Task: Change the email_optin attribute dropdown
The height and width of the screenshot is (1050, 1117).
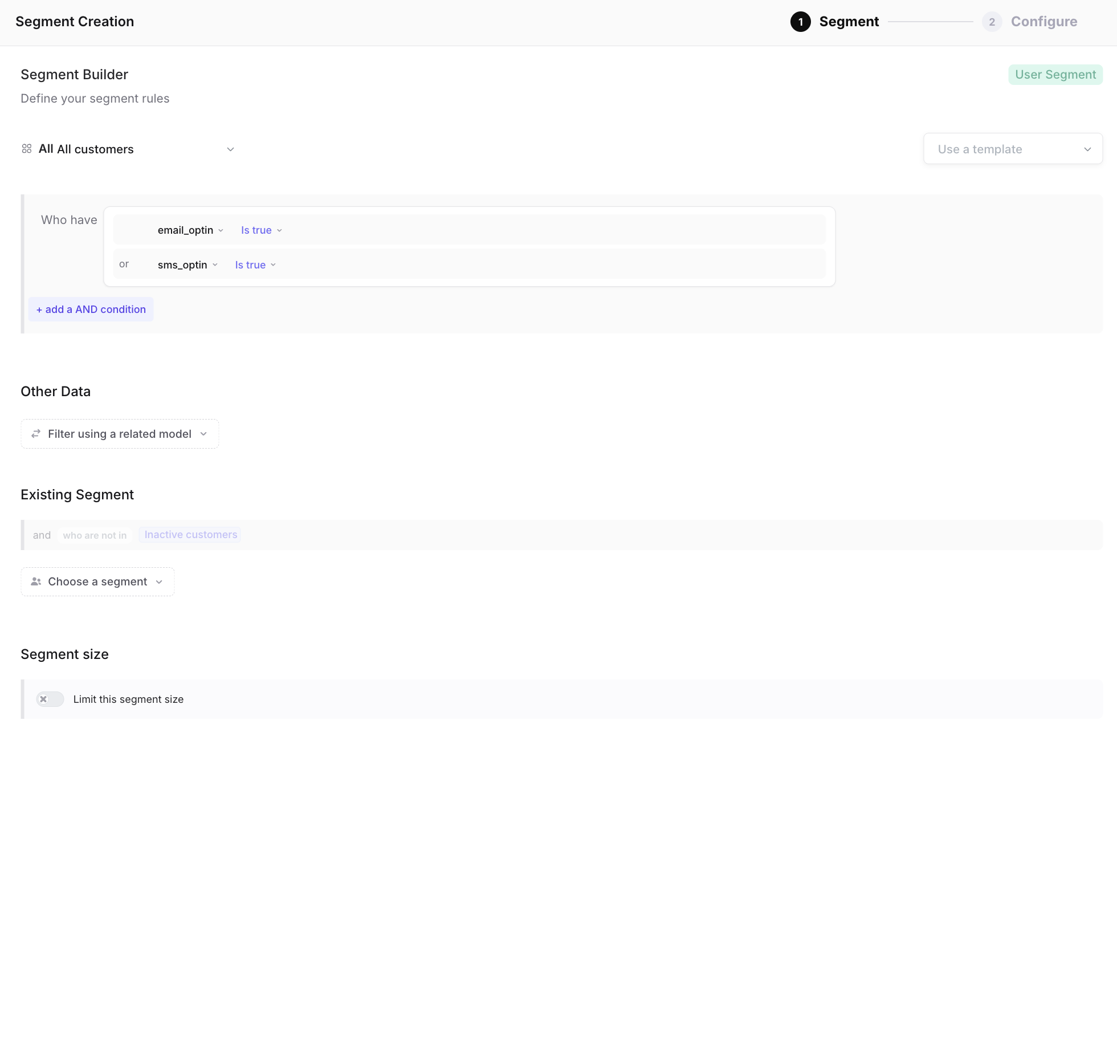Action: pos(190,230)
